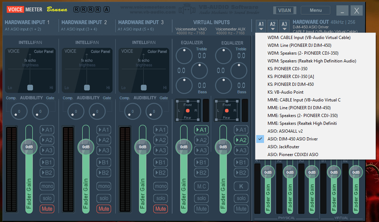The height and width of the screenshot is (222, 379).
Task: Solo the Voicemeeter AUX virtual input
Action: click(241, 198)
